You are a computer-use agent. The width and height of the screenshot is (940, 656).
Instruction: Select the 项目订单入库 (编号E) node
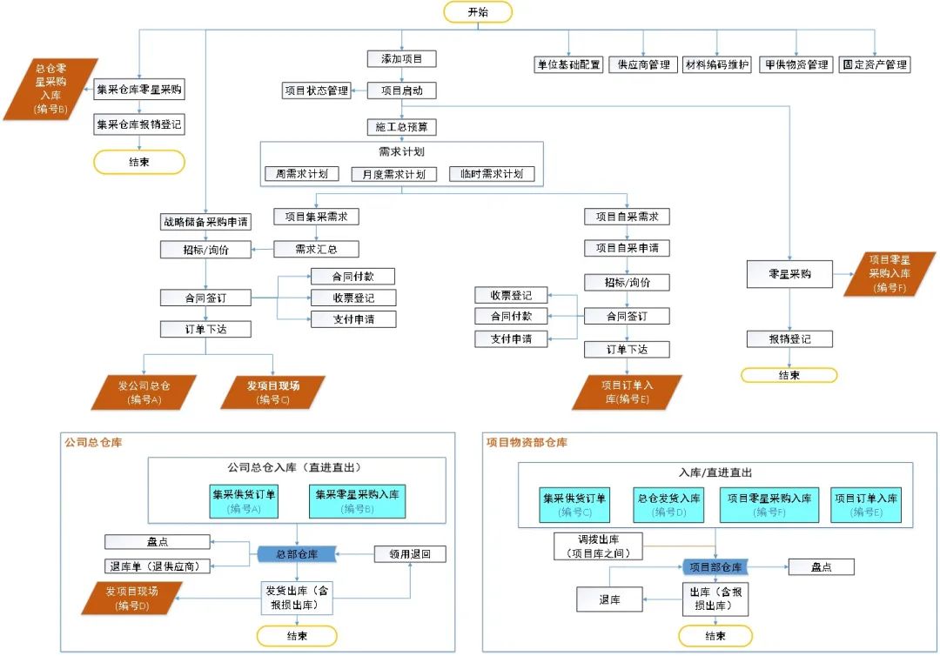629,392
